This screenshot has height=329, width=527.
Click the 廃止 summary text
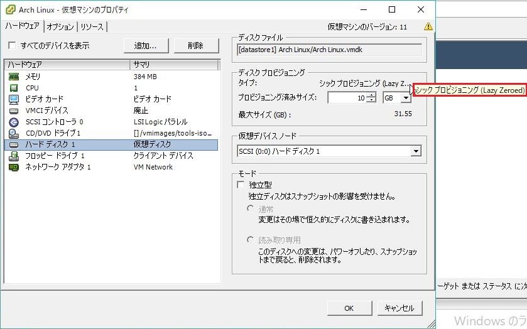point(141,111)
